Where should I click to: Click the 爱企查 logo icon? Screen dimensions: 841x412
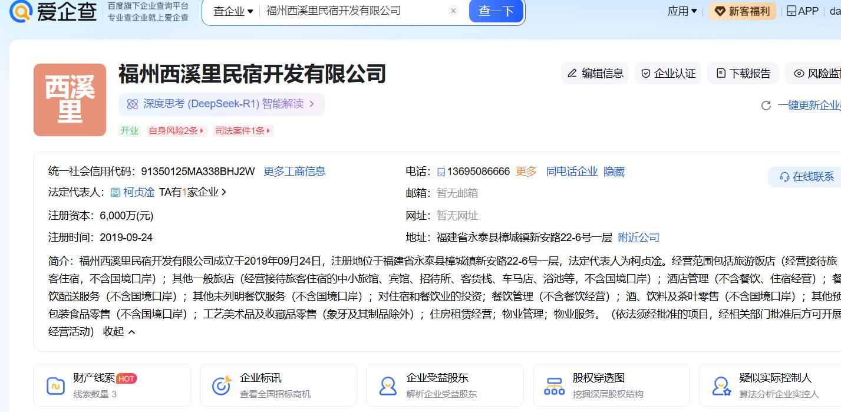21,11
